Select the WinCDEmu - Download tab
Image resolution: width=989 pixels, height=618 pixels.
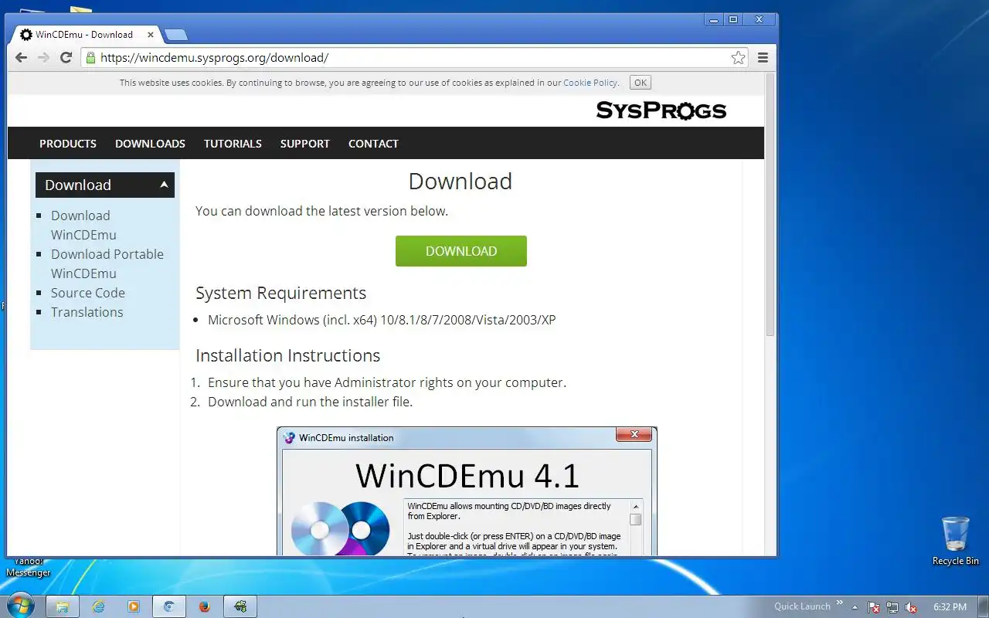(x=83, y=35)
